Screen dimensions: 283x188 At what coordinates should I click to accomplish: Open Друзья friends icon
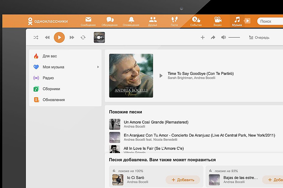pyautogui.click(x=153, y=21)
